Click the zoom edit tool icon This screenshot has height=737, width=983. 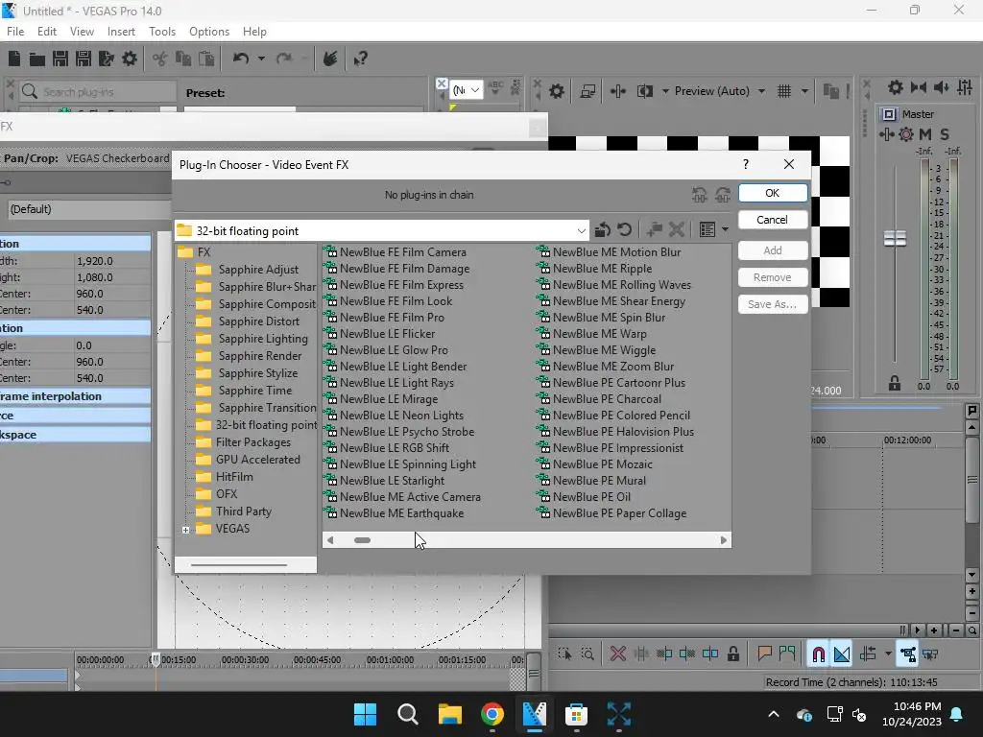click(x=587, y=654)
